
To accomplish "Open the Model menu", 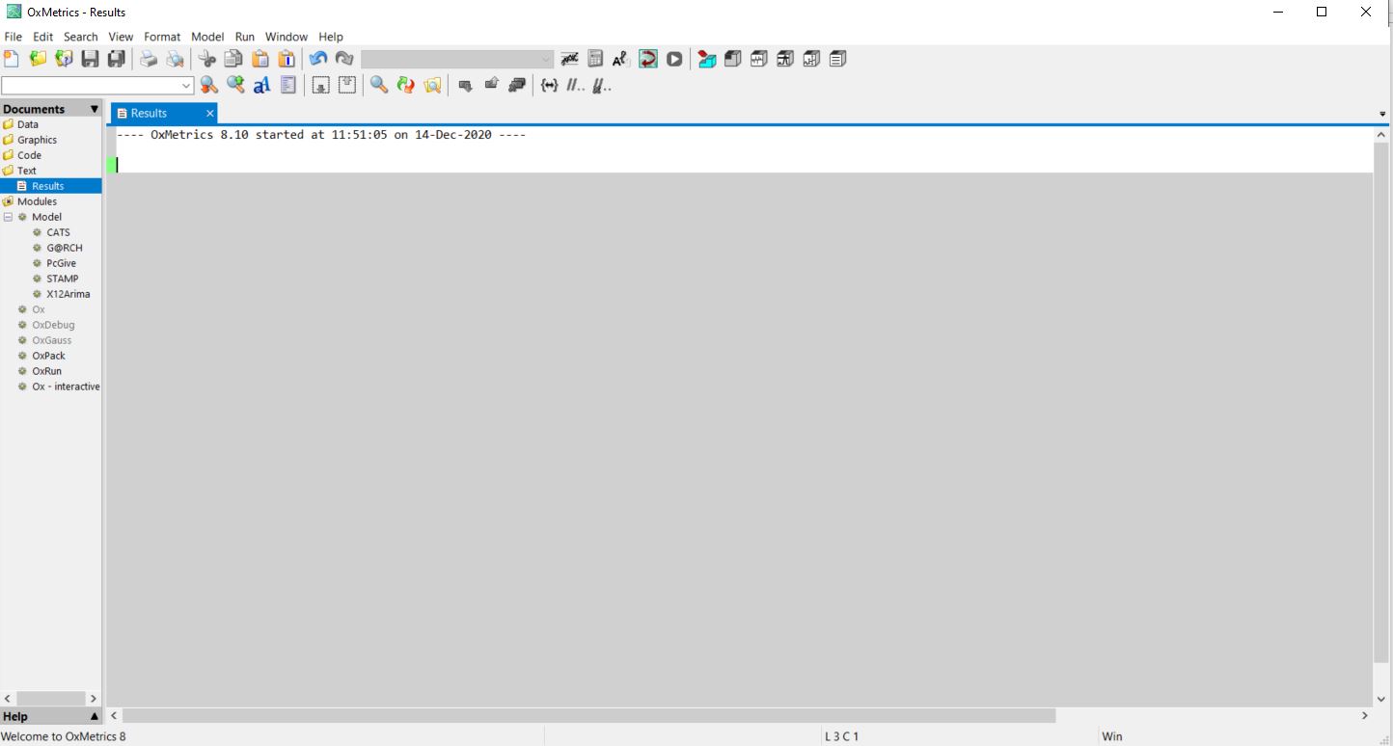I will tap(207, 37).
